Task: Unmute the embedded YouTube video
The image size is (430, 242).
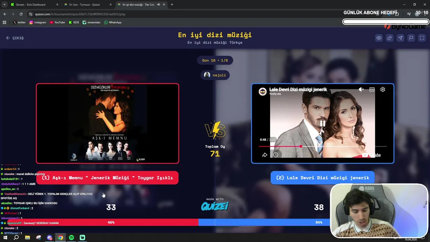Action: click(361, 89)
